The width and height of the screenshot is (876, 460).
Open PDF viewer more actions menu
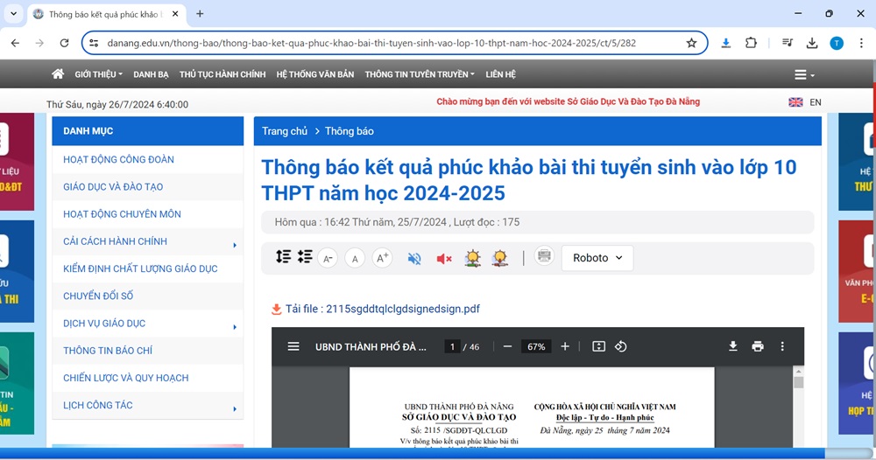(782, 346)
